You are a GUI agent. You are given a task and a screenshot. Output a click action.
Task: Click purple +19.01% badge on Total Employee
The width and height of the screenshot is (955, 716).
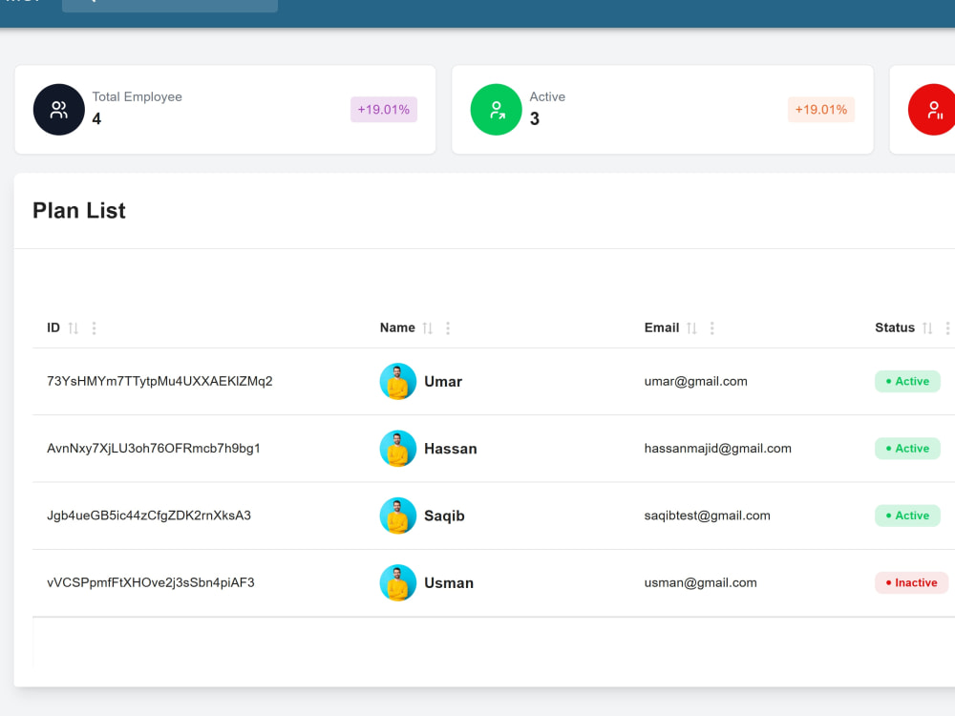point(384,110)
